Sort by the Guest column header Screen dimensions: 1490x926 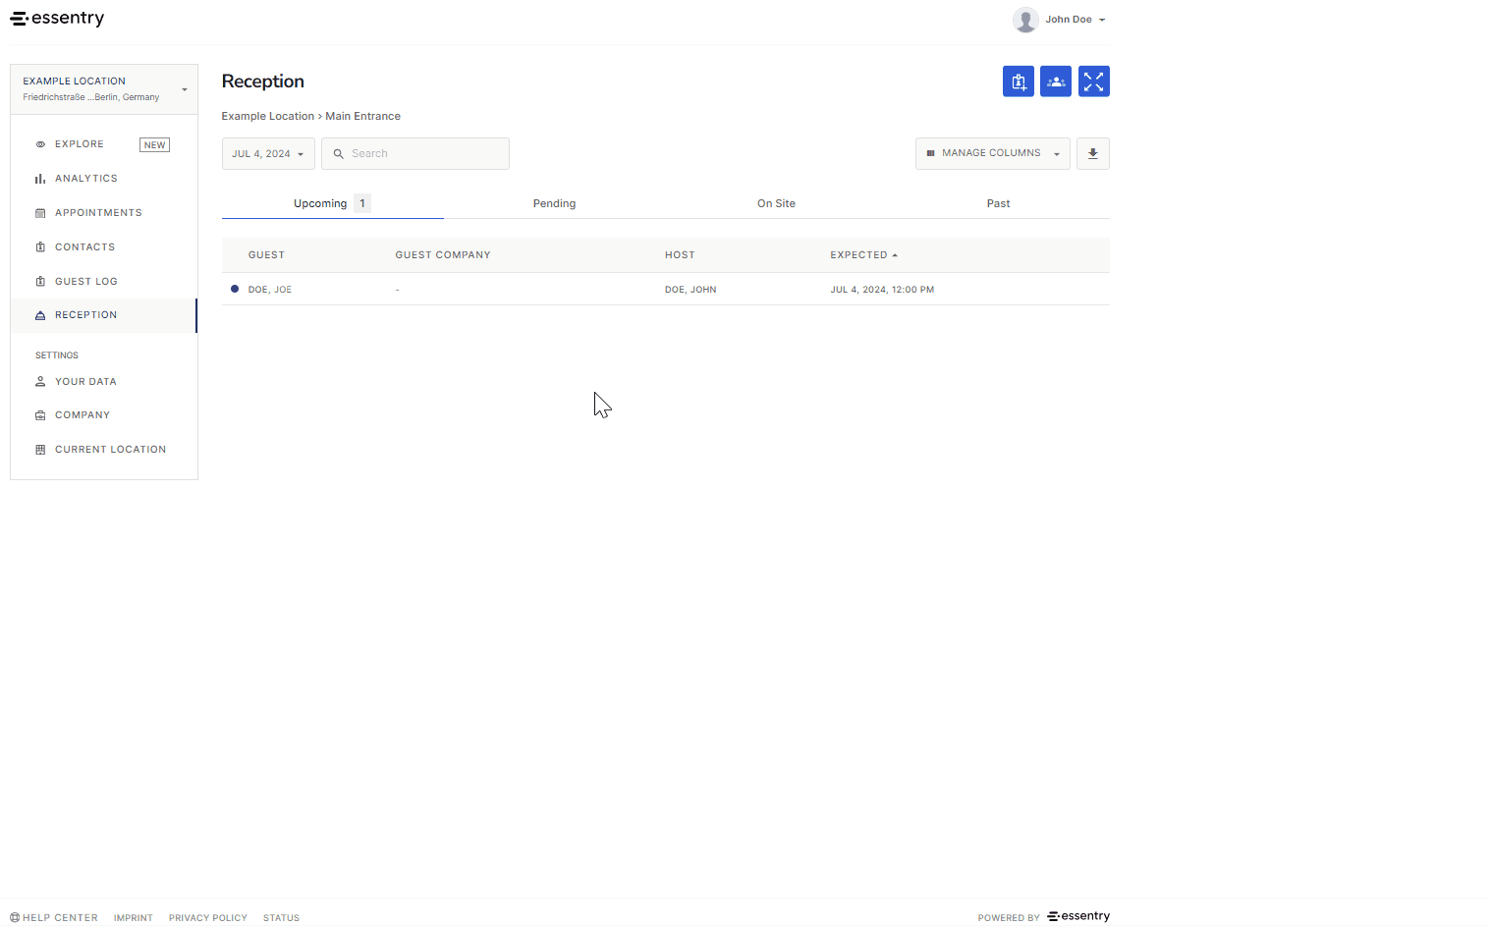(x=266, y=255)
